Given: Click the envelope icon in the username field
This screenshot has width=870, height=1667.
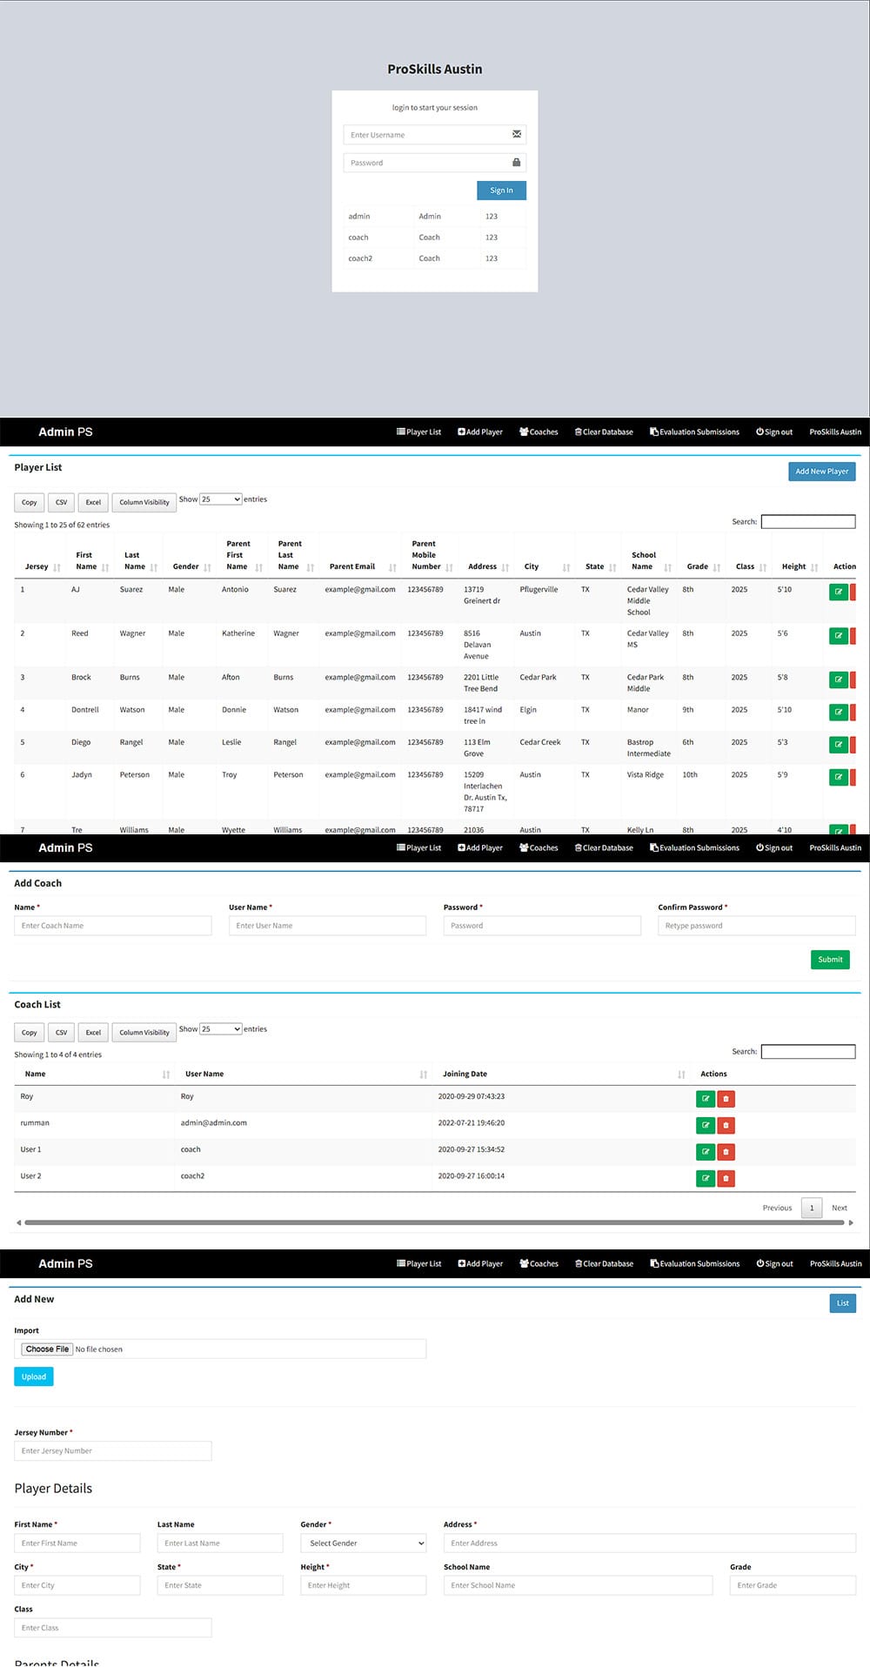Looking at the screenshot, I should (x=517, y=134).
